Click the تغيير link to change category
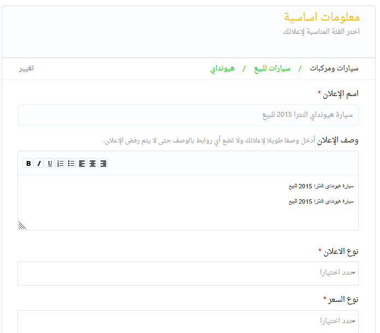This screenshot has width=380, height=333. click(26, 68)
